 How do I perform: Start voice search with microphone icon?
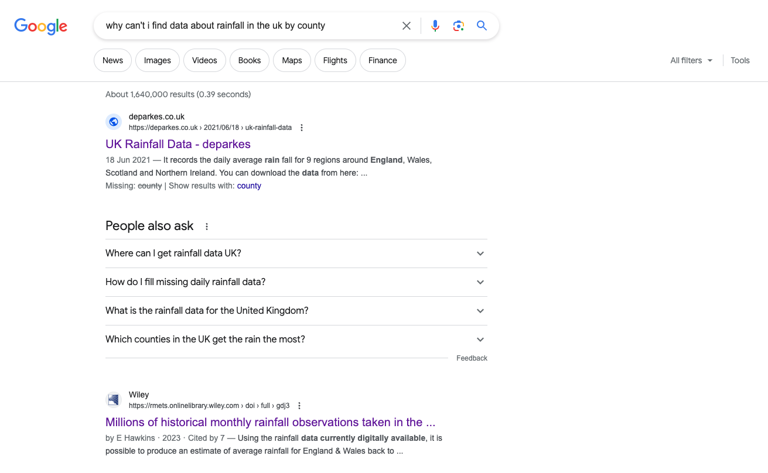[x=435, y=26]
